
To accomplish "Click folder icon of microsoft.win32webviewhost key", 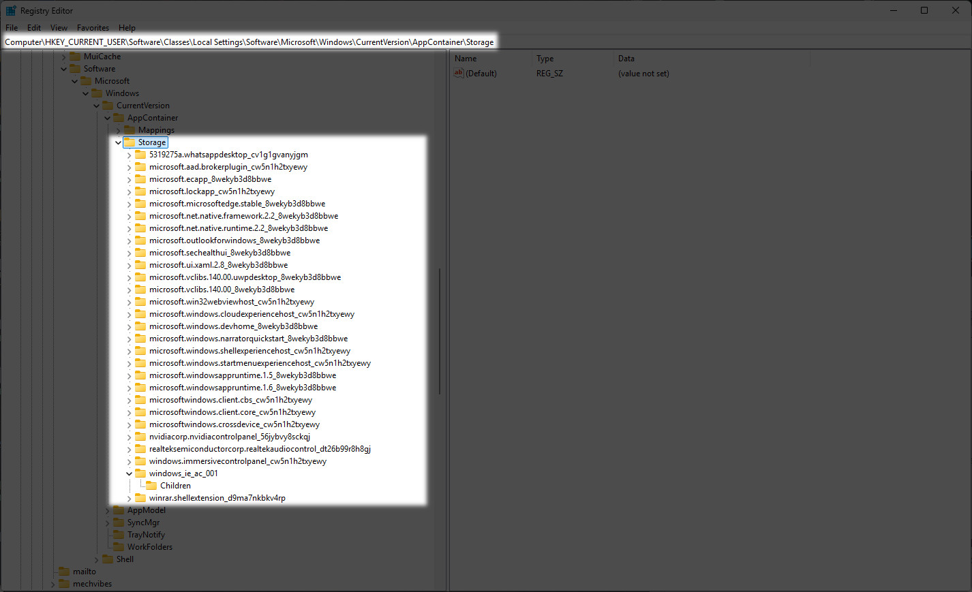I will point(140,302).
